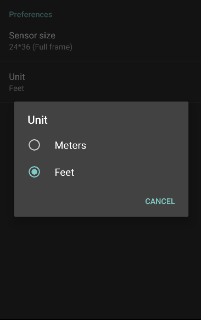Click the Unit title in the preferences list
This screenshot has height=320, width=201.
click(x=17, y=77)
